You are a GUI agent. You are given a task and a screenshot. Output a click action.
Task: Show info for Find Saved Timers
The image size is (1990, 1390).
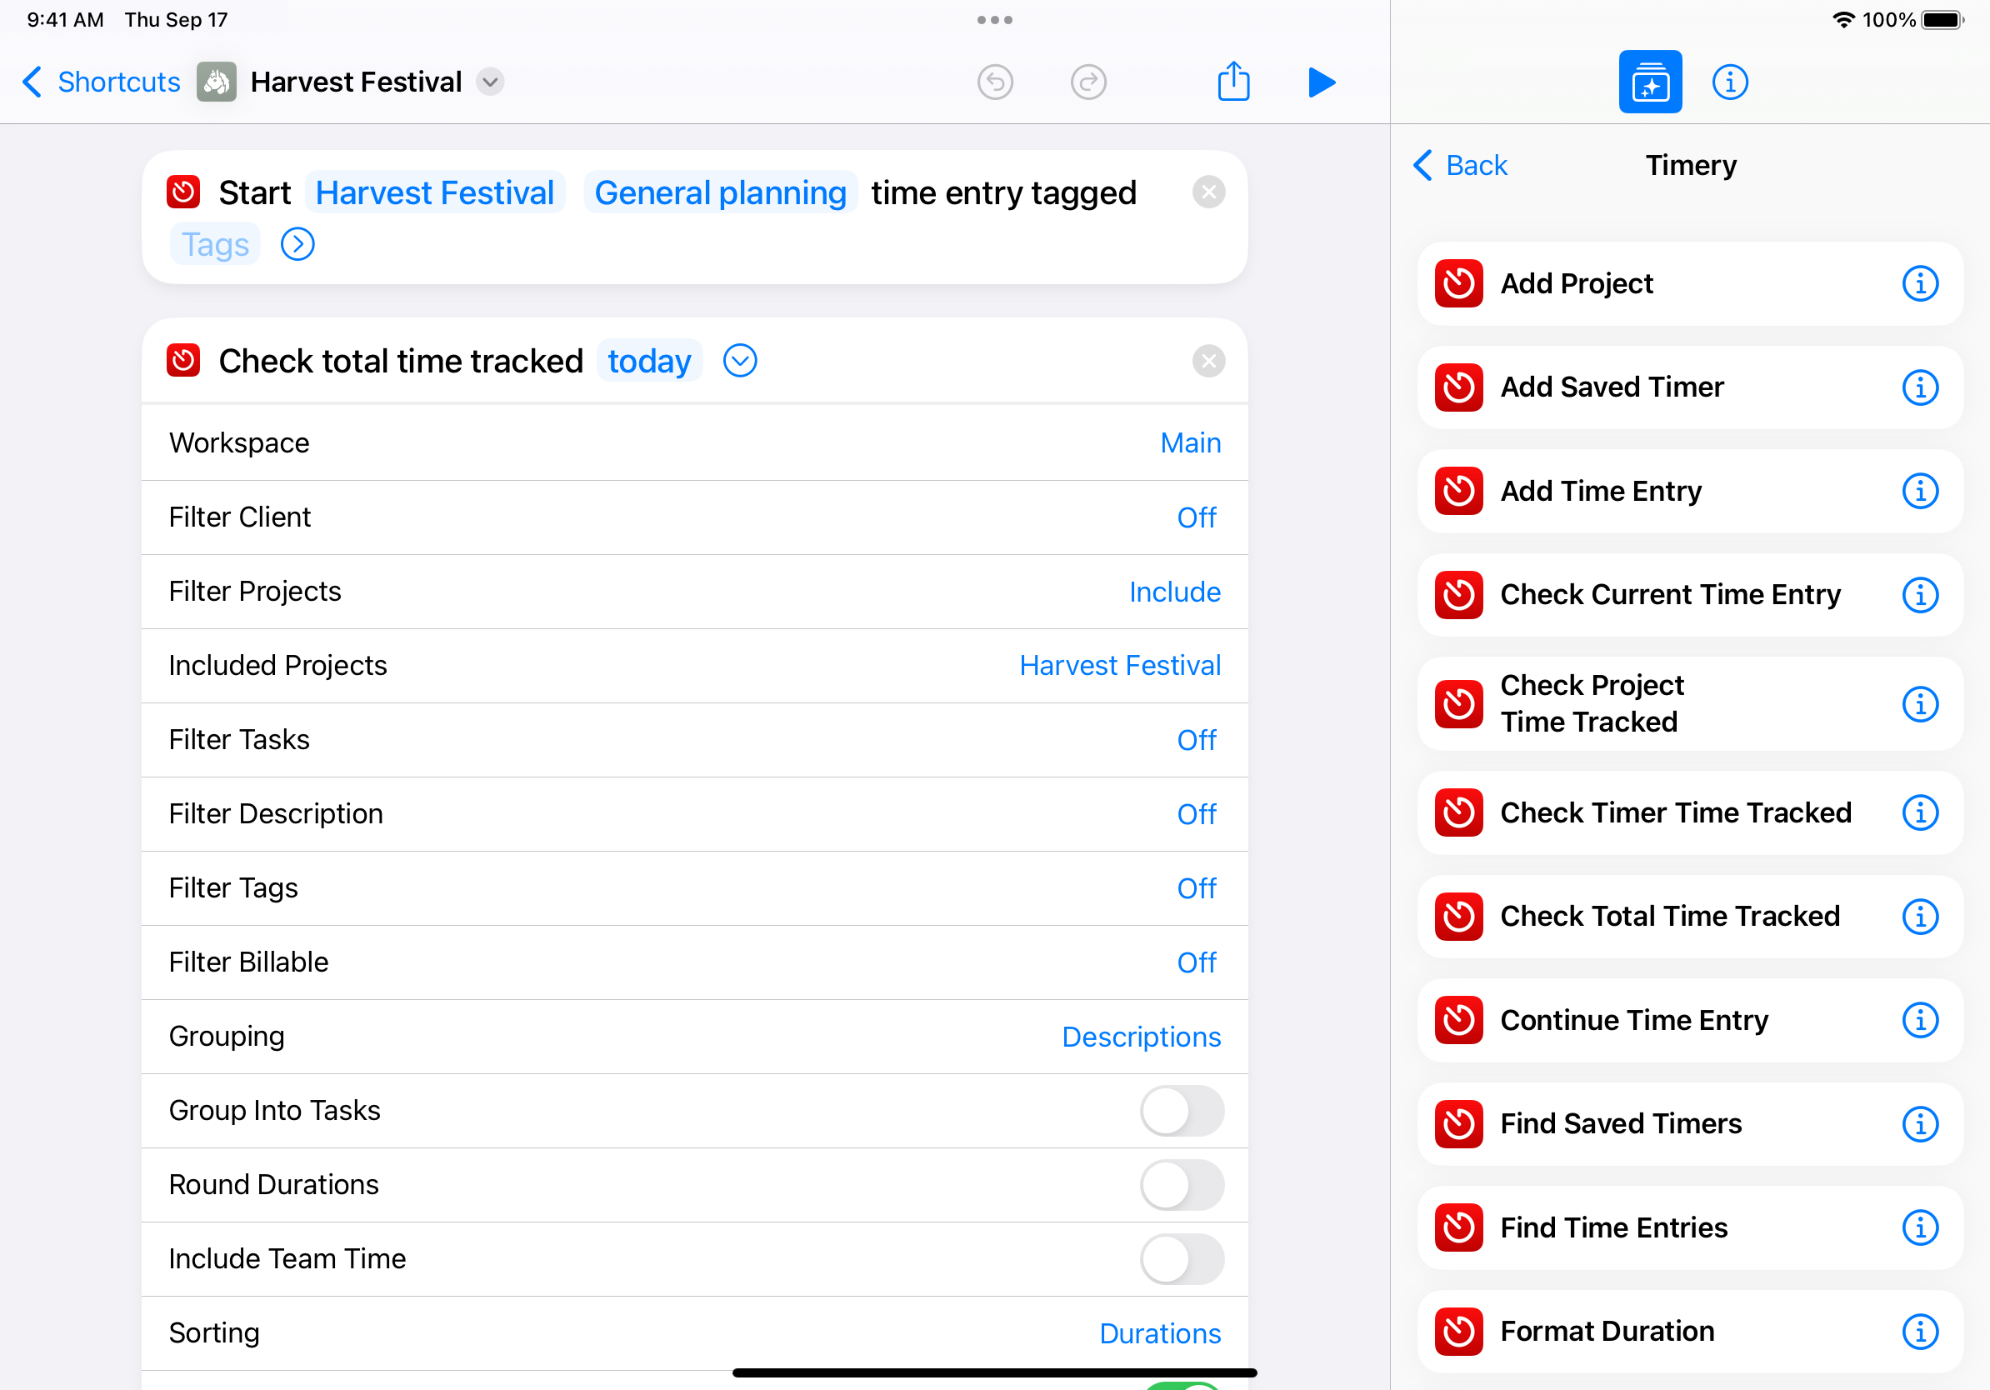tap(1920, 1124)
